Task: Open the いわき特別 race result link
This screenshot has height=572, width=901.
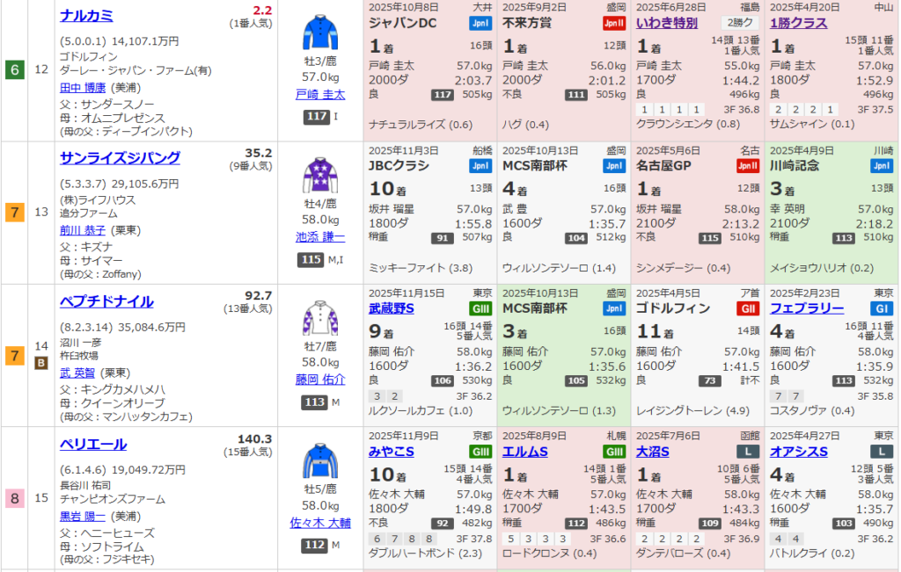Action: (667, 23)
